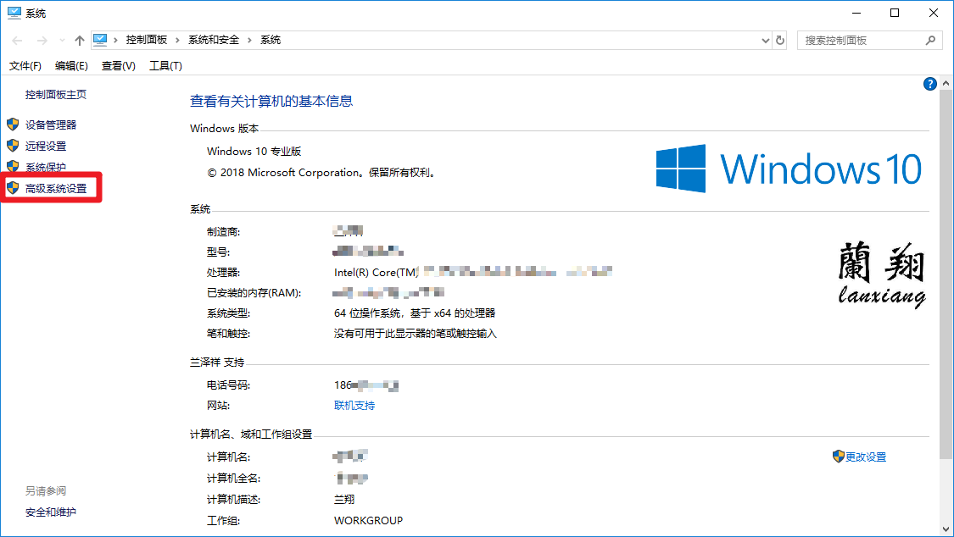Image resolution: width=954 pixels, height=537 pixels.
Task: Open the 文件(F) menu
Action: [25, 65]
